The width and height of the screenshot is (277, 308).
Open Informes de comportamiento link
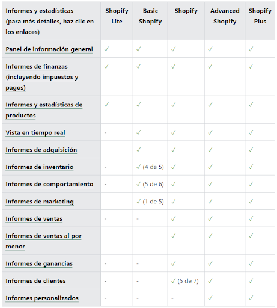click(49, 184)
